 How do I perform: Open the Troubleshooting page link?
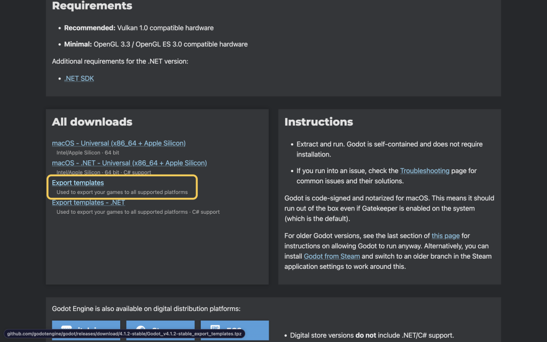(x=425, y=170)
